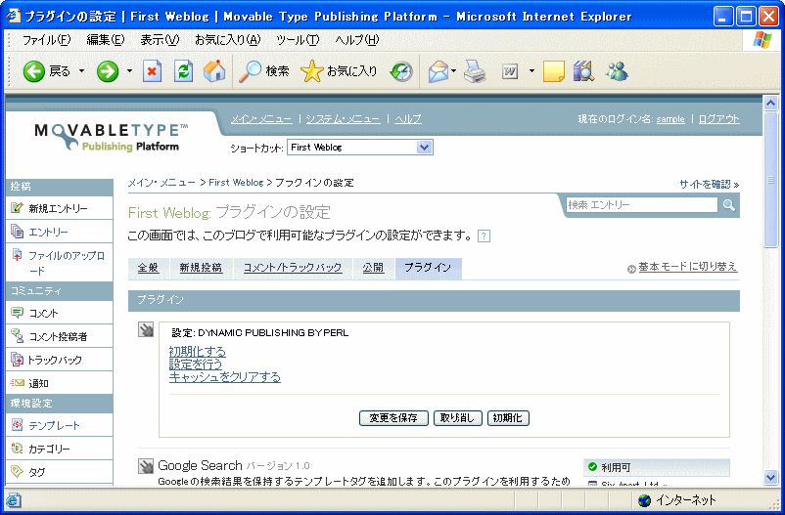Click the search magnifier icon beside entry search
This screenshot has width=785, height=515.
[728, 205]
